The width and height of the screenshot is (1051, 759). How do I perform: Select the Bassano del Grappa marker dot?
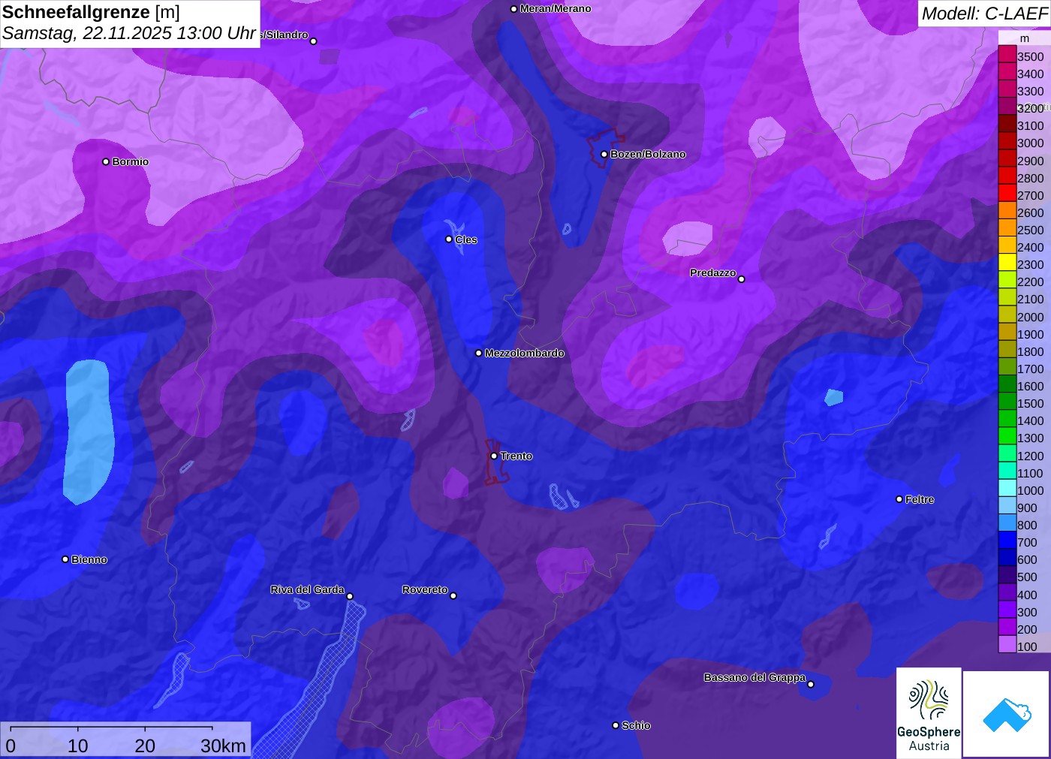[x=811, y=684]
